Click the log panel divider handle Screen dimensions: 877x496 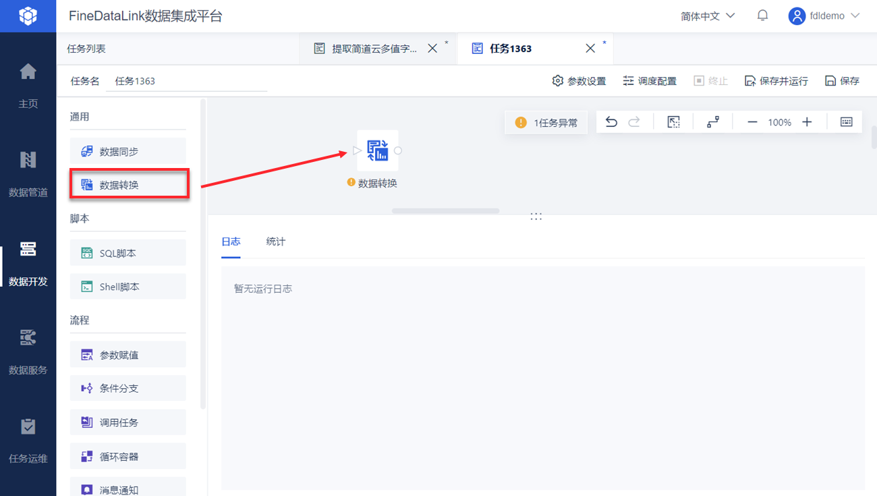(536, 217)
